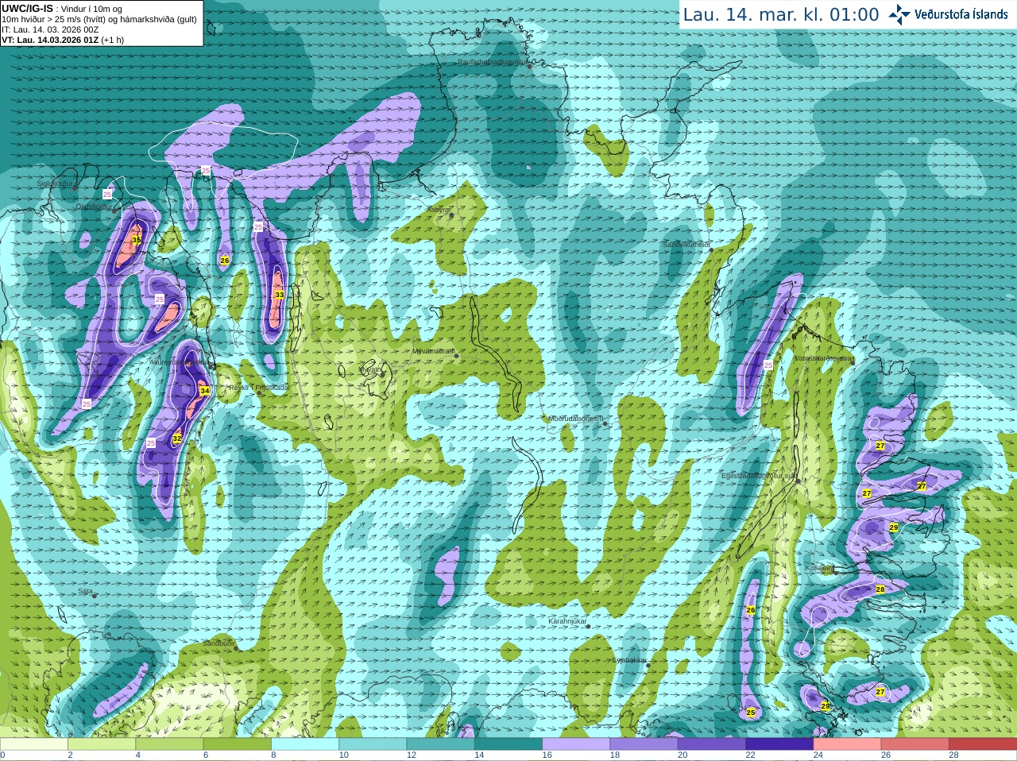Click the Mývatn station label
The height and width of the screenshot is (761, 1017).
pyautogui.click(x=371, y=369)
